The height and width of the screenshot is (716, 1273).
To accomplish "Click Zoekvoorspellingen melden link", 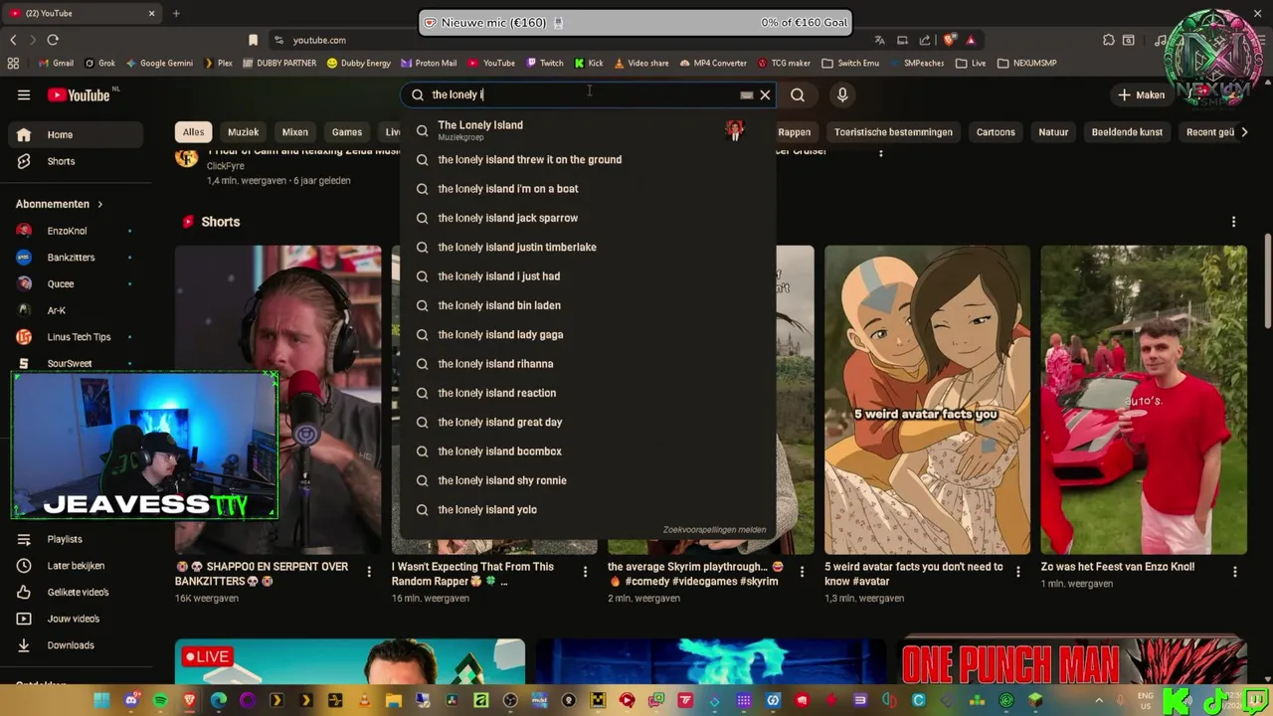I will (x=714, y=530).
